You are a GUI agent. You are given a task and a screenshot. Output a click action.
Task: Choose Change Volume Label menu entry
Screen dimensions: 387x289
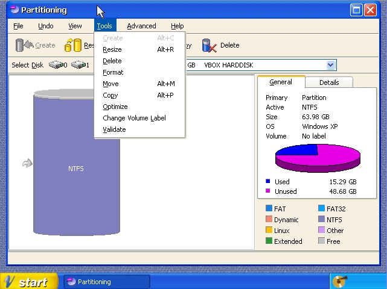click(x=134, y=118)
